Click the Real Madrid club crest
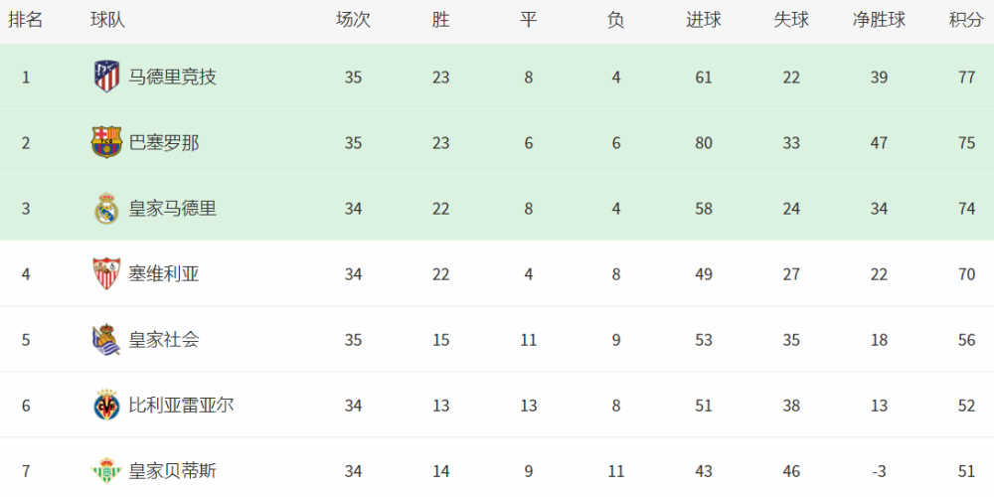994x497 pixels. [x=106, y=209]
